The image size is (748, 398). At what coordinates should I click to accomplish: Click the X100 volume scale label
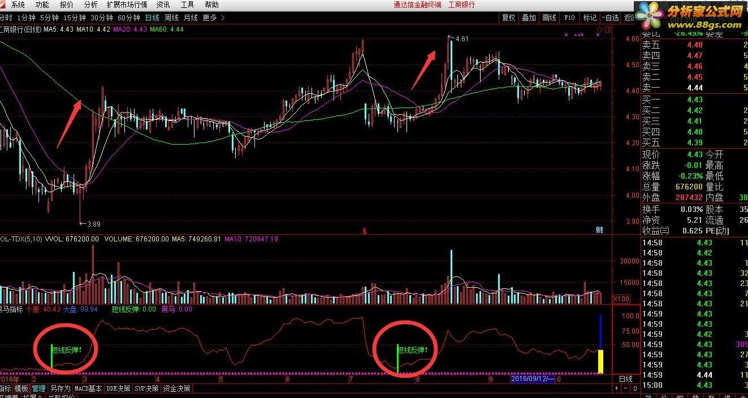[622, 298]
